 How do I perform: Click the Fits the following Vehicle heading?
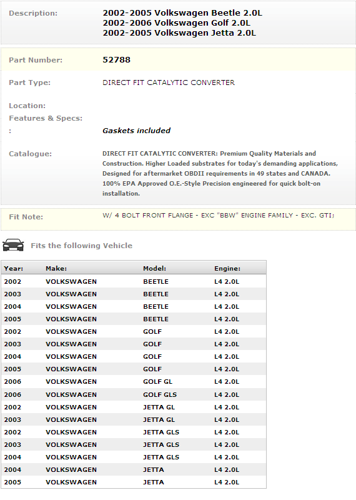[x=82, y=246]
